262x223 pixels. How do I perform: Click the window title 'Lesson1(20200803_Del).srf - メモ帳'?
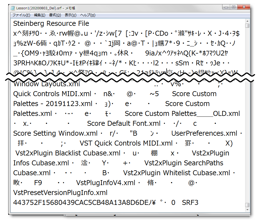[46, 8]
